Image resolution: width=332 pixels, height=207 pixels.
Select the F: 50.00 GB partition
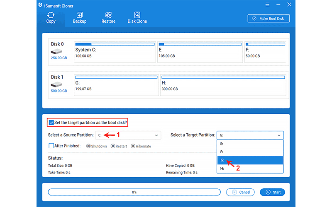266,52
